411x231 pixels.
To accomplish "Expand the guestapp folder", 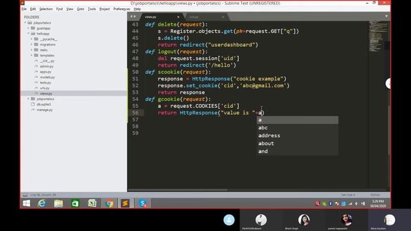I will point(28,28).
